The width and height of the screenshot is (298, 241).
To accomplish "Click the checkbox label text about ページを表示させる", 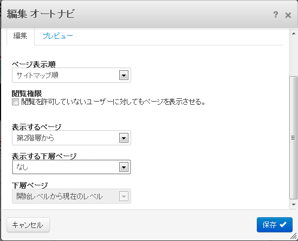I will pyautogui.click(x=113, y=102).
